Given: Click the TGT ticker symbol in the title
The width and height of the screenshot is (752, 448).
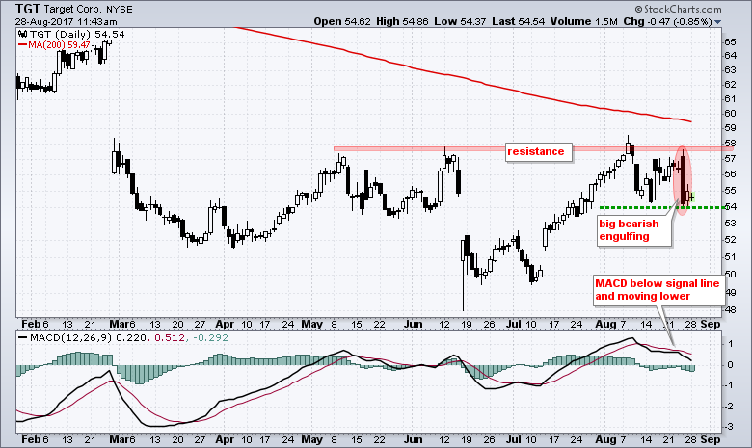Looking at the screenshot, I should 28,9.
